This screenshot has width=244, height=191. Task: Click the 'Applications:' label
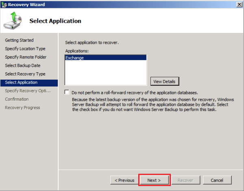[x=77, y=51]
